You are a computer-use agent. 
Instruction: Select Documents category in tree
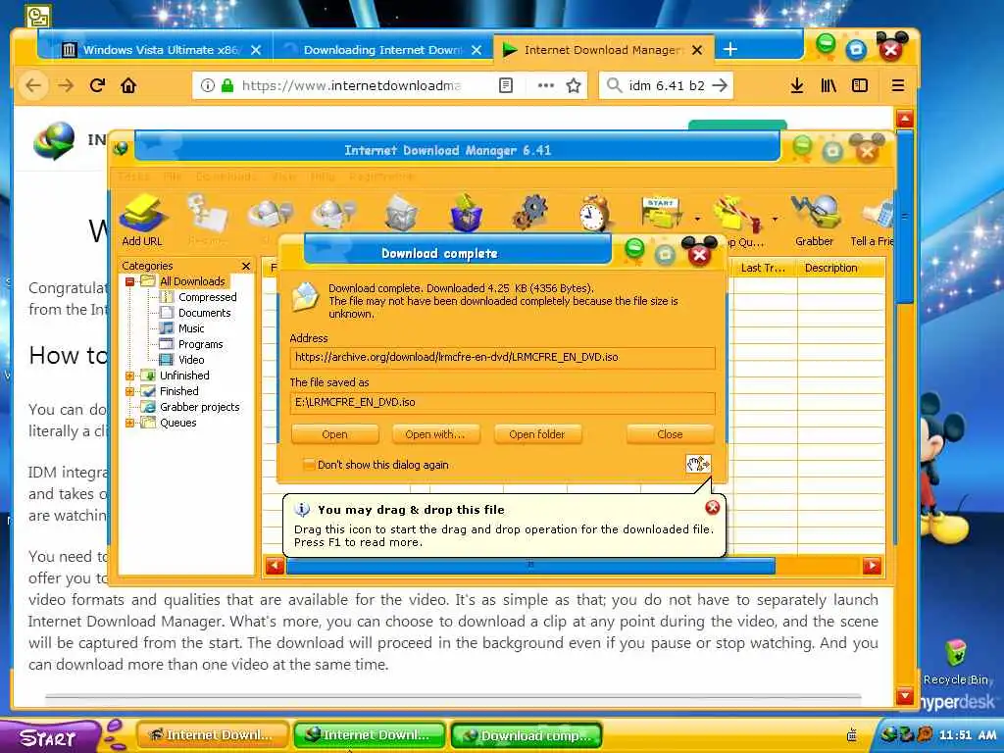point(204,313)
